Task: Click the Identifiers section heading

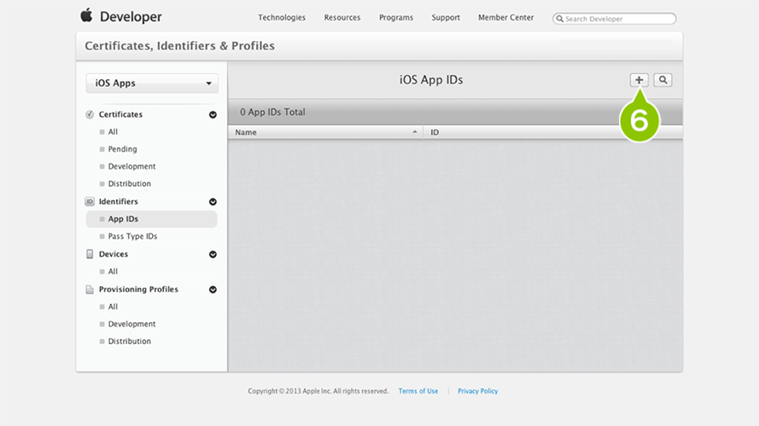Action: (x=118, y=201)
